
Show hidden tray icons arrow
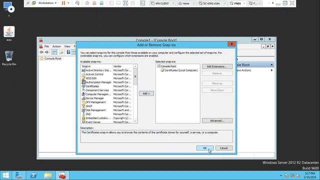[281, 175]
